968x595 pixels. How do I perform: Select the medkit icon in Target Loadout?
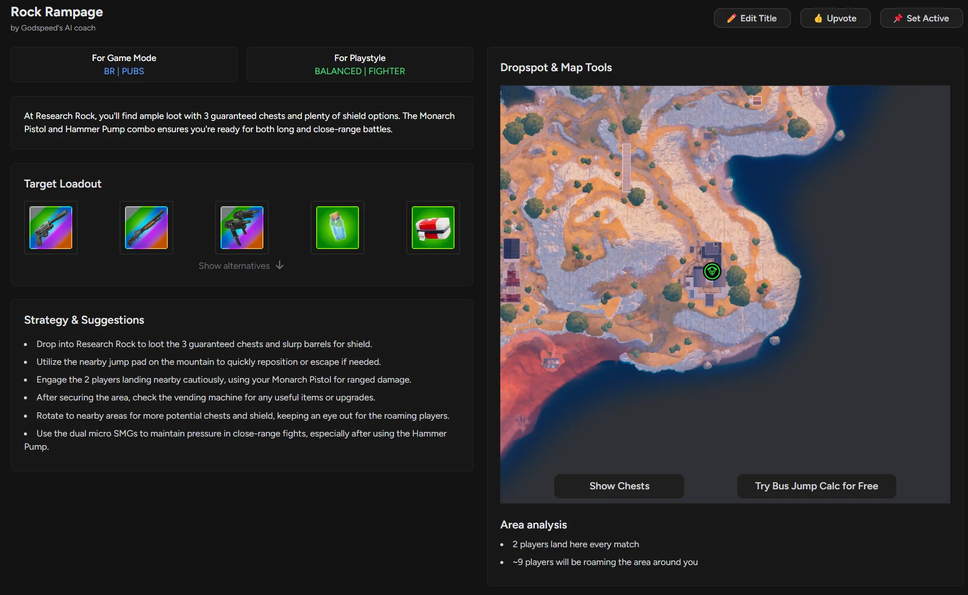(433, 228)
